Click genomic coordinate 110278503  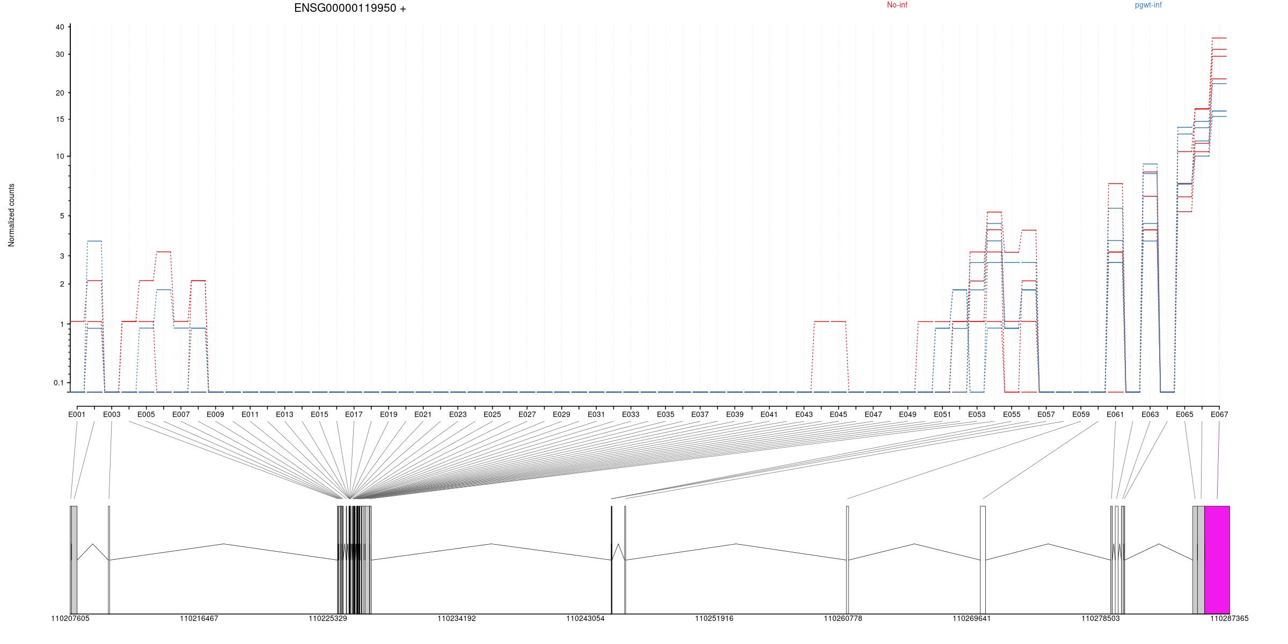(x=1101, y=619)
